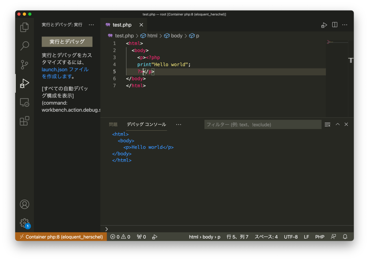Click 行 5、列 7 cursor position indicator

[x=237, y=237]
